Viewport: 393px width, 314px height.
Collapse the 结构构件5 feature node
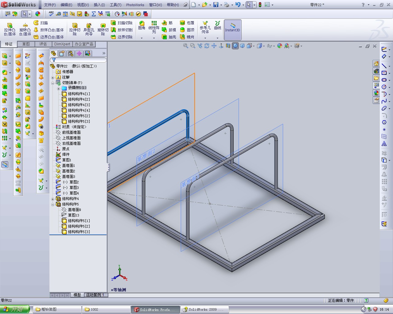pyautogui.click(x=53, y=204)
